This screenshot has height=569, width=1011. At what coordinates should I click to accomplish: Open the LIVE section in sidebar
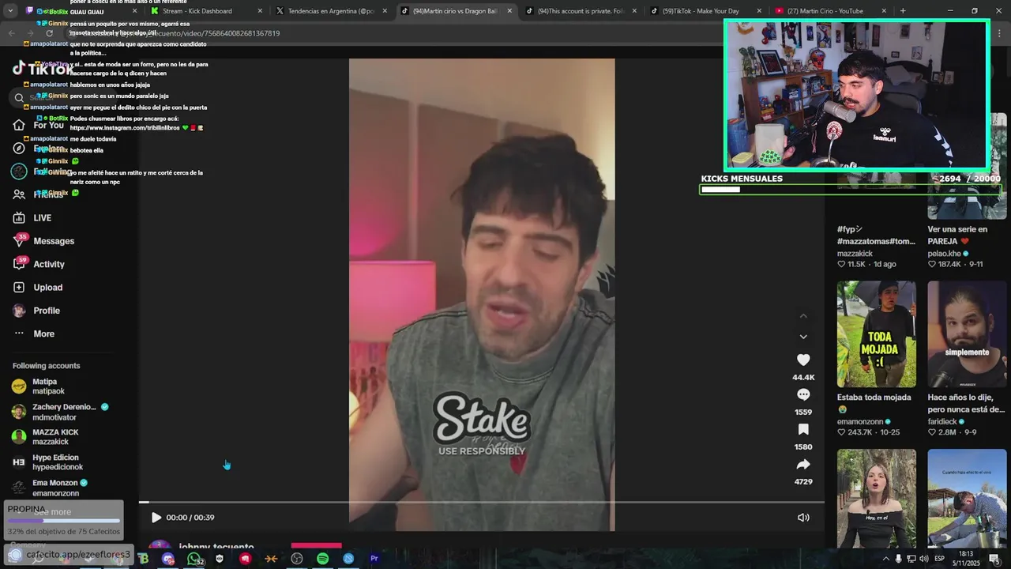click(x=33, y=218)
